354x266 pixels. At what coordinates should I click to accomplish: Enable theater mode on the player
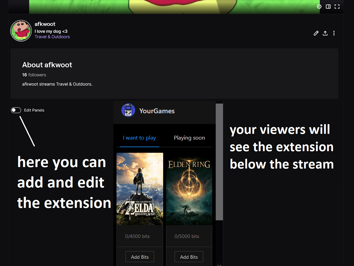(x=328, y=6)
